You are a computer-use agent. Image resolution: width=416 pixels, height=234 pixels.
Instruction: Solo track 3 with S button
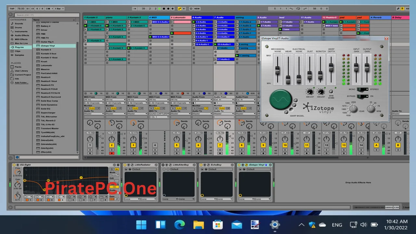pos(133,150)
